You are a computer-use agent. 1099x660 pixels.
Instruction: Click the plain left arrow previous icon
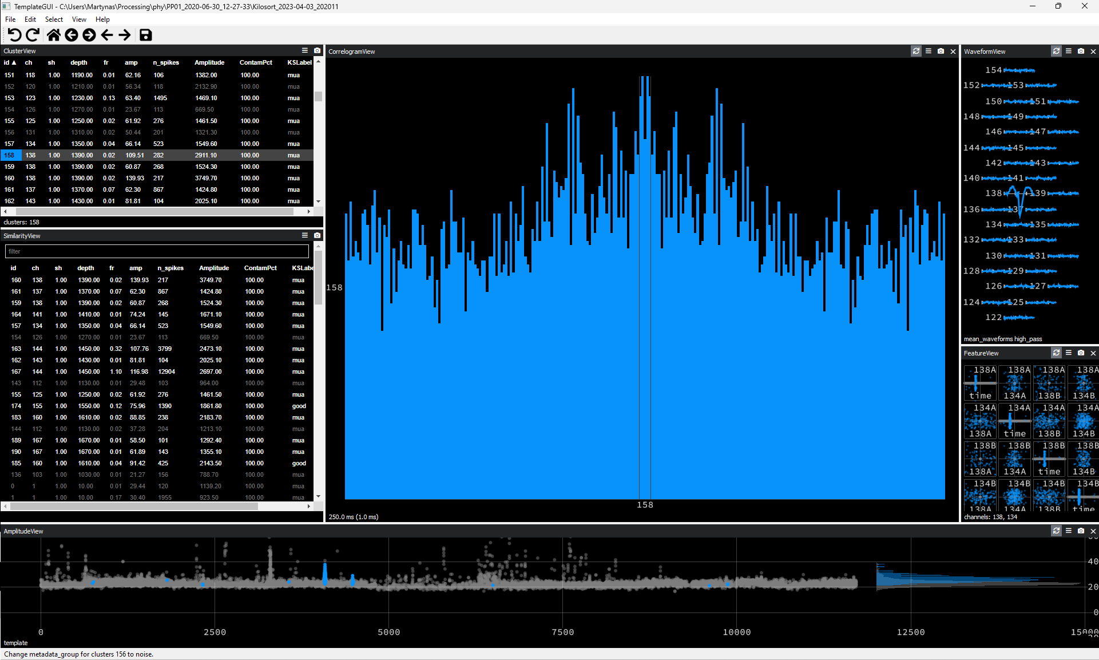(x=107, y=35)
